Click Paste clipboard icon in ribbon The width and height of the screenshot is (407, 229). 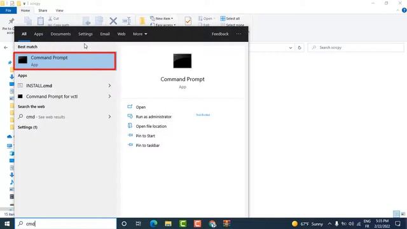[41, 21]
